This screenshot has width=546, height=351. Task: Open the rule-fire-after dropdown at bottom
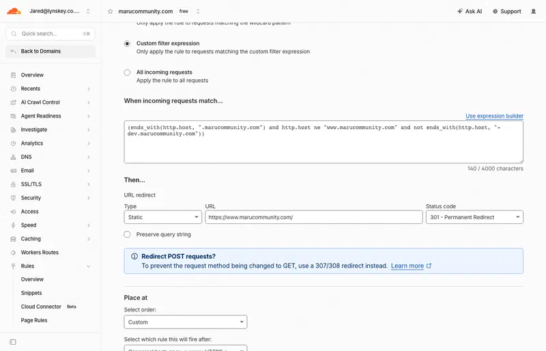(x=186, y=348)
